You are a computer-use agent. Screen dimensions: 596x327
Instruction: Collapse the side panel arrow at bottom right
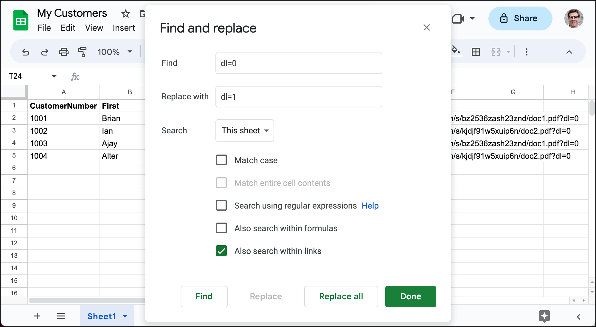tap(578, 317)
